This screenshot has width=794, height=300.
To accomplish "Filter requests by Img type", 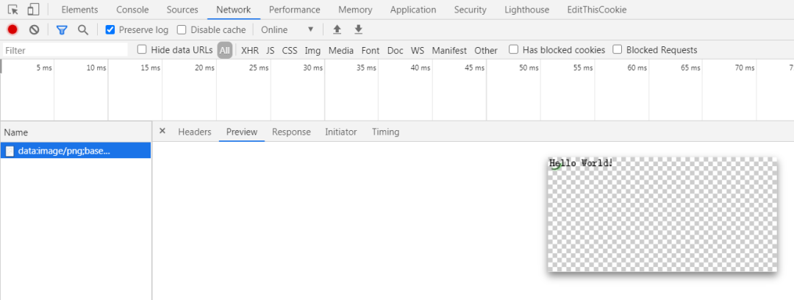I will point(312,50).
